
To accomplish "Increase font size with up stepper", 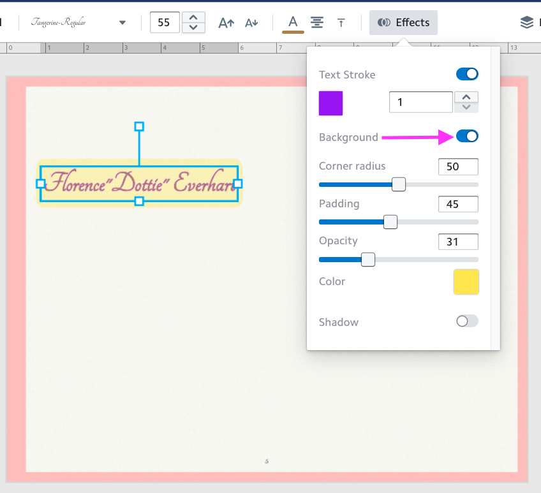I will (x=193, y=17).
